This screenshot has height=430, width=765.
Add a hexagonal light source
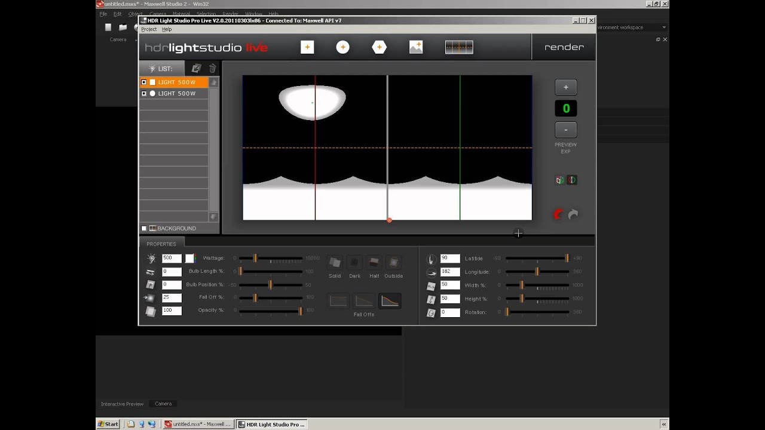(379, 47)
